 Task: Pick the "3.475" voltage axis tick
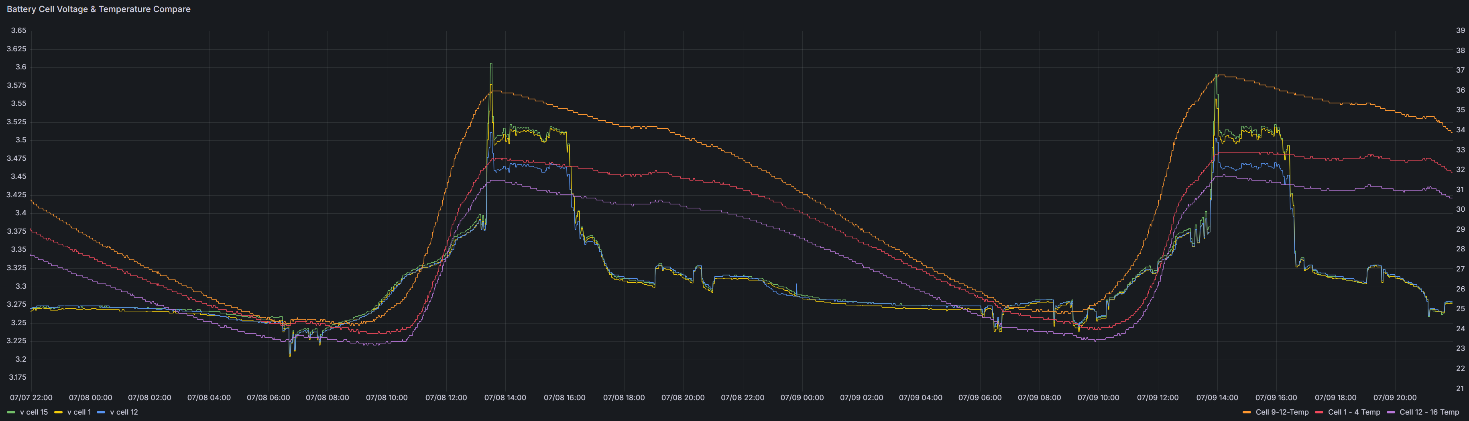[16, 158]
